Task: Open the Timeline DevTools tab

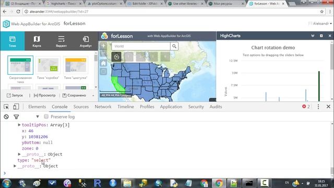Action: pos(126,107)
